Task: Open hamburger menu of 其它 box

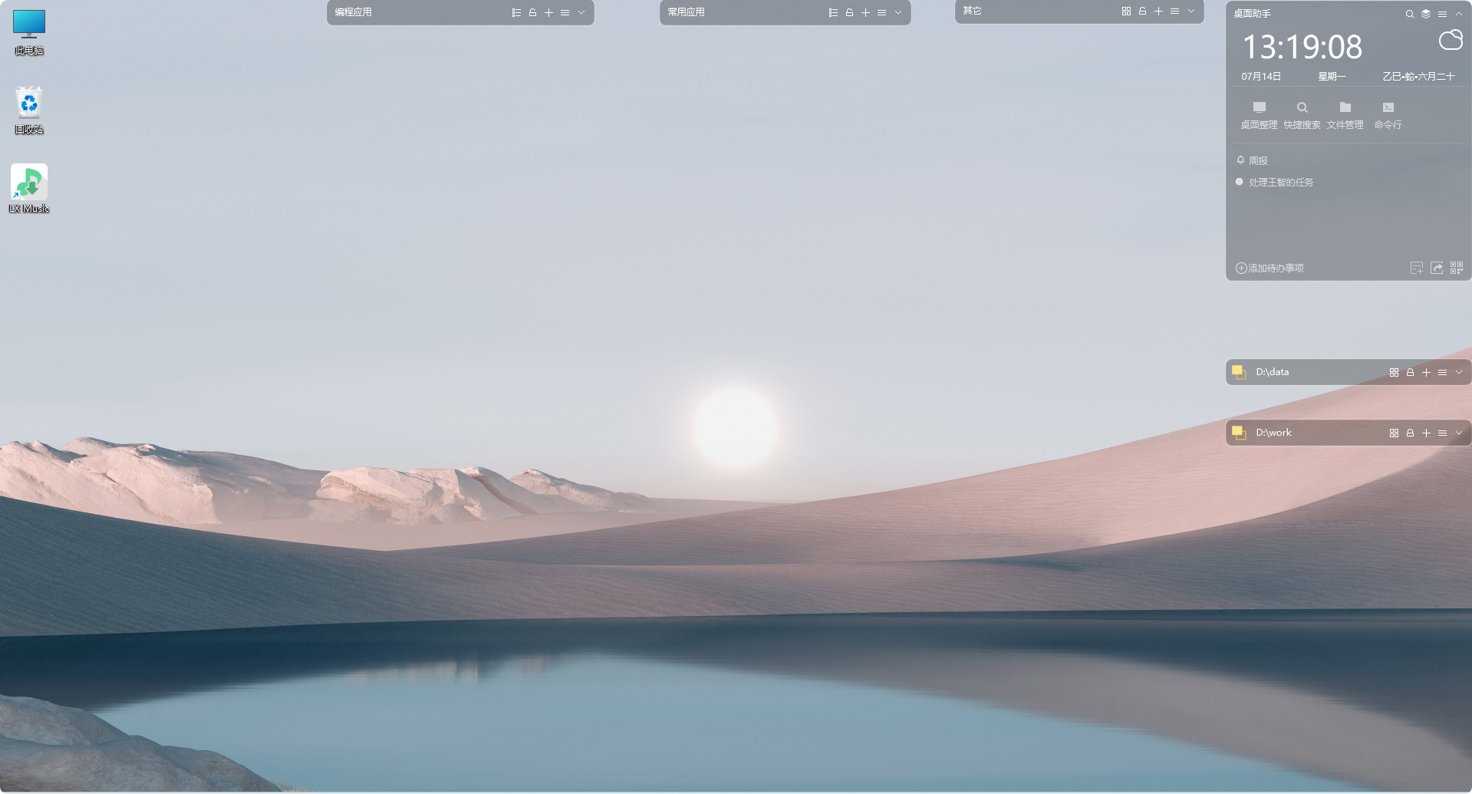Action: coord(1174,11)
